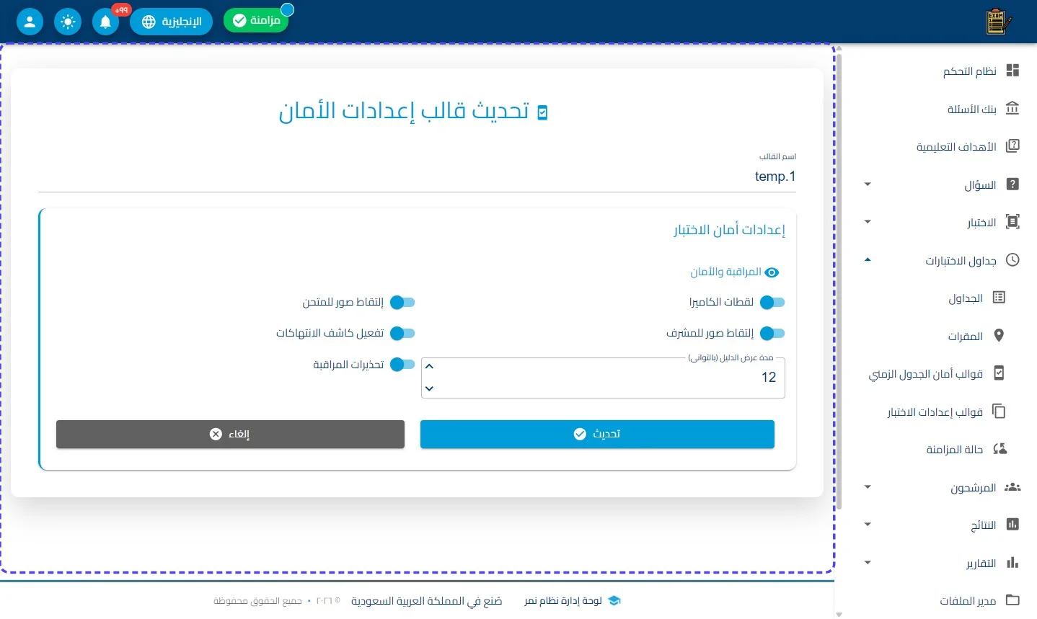The width and height of the screenshot is (1037, 619).
Task: Click the السؤال question mark icon
Action: (x=1012, y=184)
